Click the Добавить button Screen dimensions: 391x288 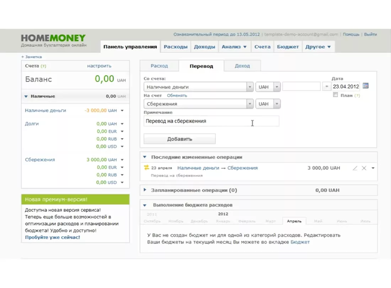pos(180,139)
